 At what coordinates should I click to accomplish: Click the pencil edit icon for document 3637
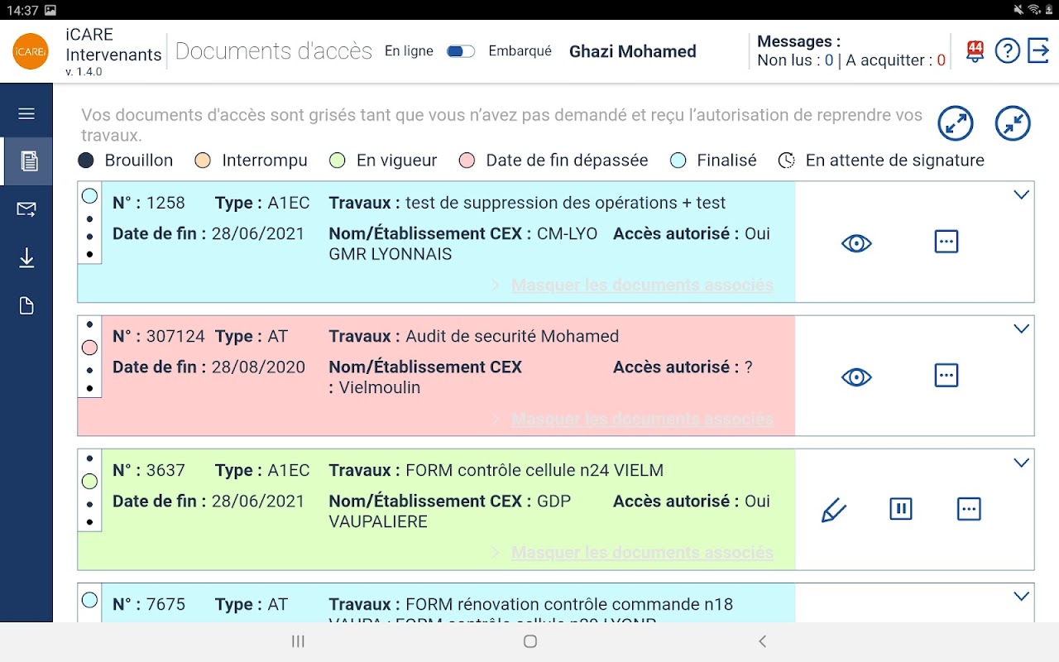(833, 510)
